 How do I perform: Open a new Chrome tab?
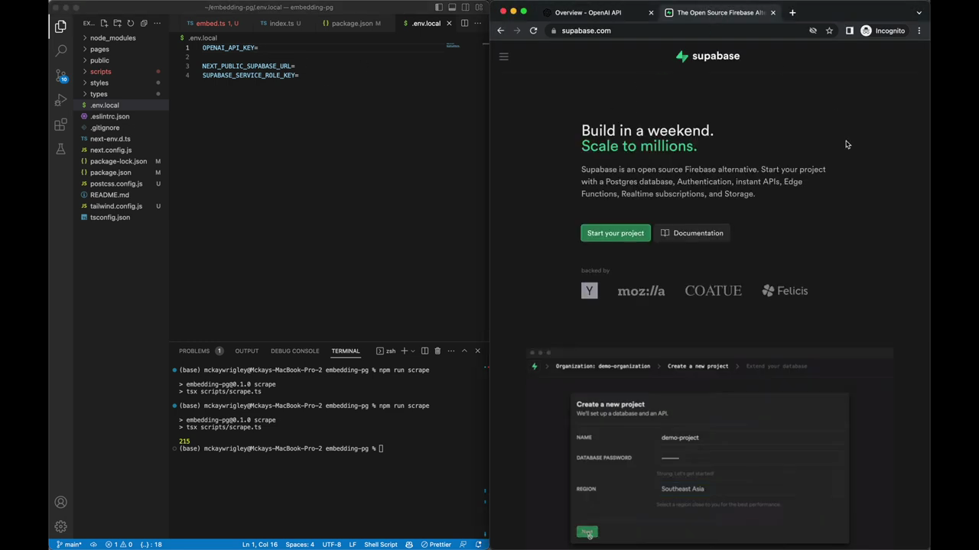(792, 12)
